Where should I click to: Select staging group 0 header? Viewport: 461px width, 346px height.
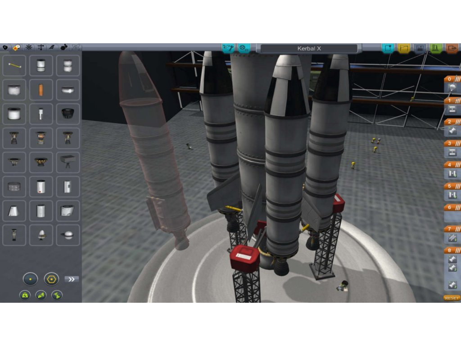(x=452, y=79)
